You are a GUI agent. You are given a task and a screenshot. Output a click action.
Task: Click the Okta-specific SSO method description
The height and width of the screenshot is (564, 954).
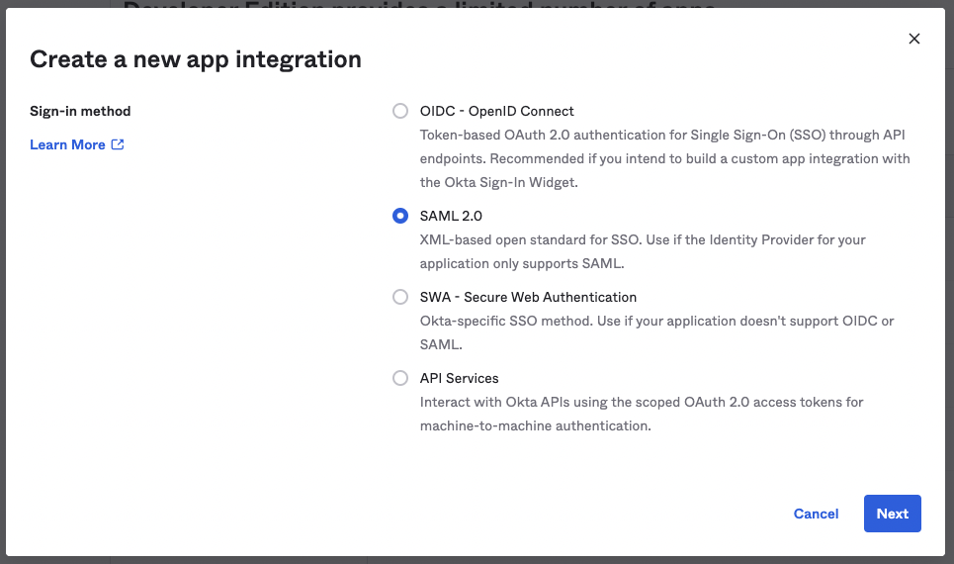(x=656, y=332)
